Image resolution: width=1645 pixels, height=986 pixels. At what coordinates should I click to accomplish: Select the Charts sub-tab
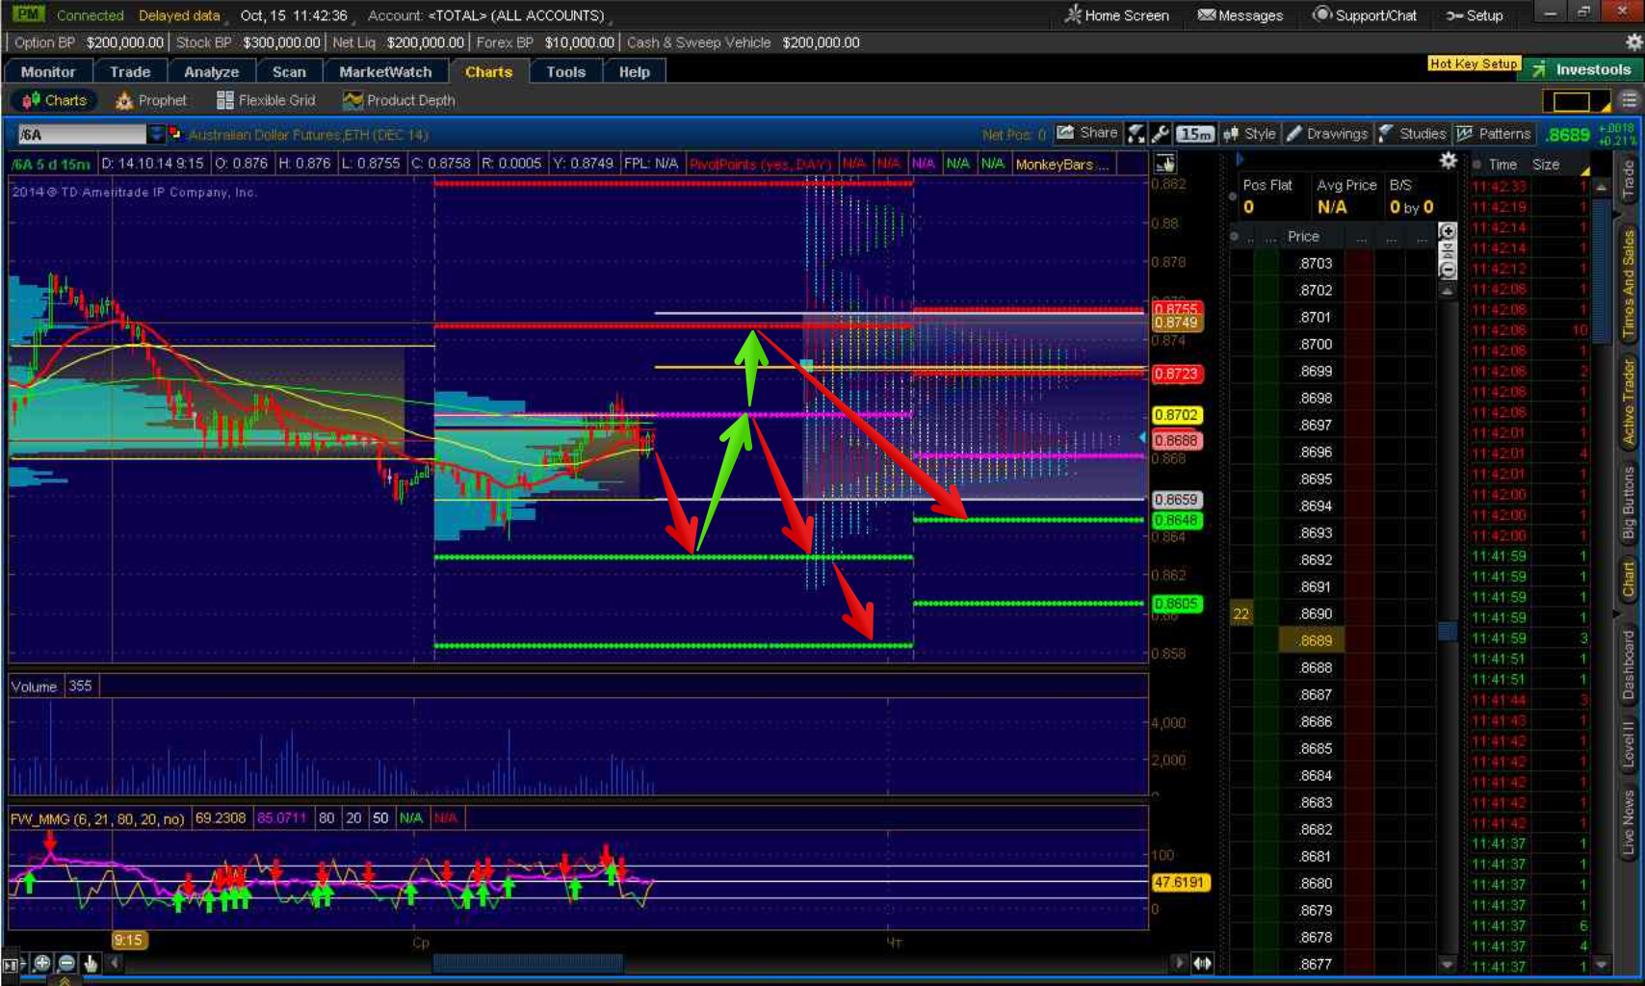(55, 100)
